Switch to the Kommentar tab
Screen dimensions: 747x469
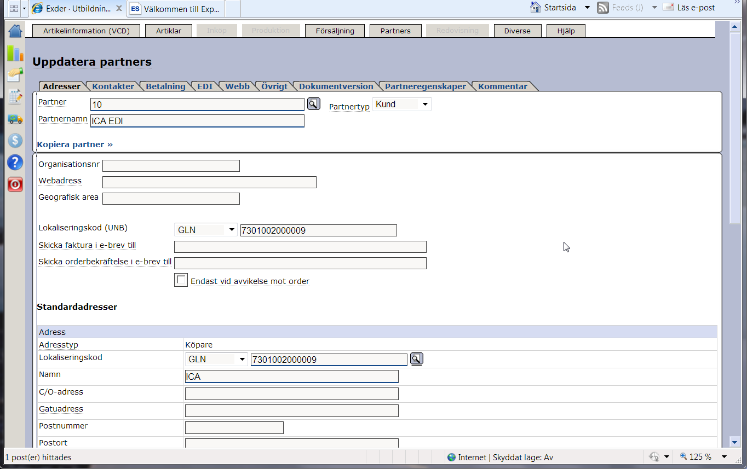[503, 86]
